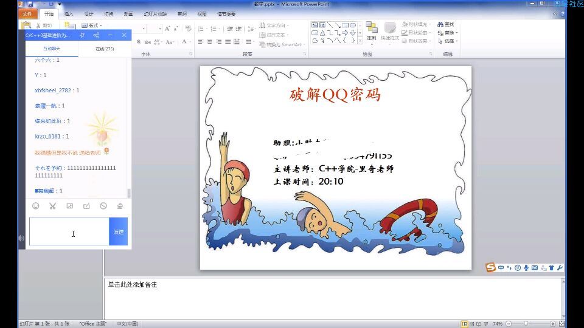Open Shape Effects (形状效果) dropdown
Screen dimensions: 584x328
[x=416, y=41]
